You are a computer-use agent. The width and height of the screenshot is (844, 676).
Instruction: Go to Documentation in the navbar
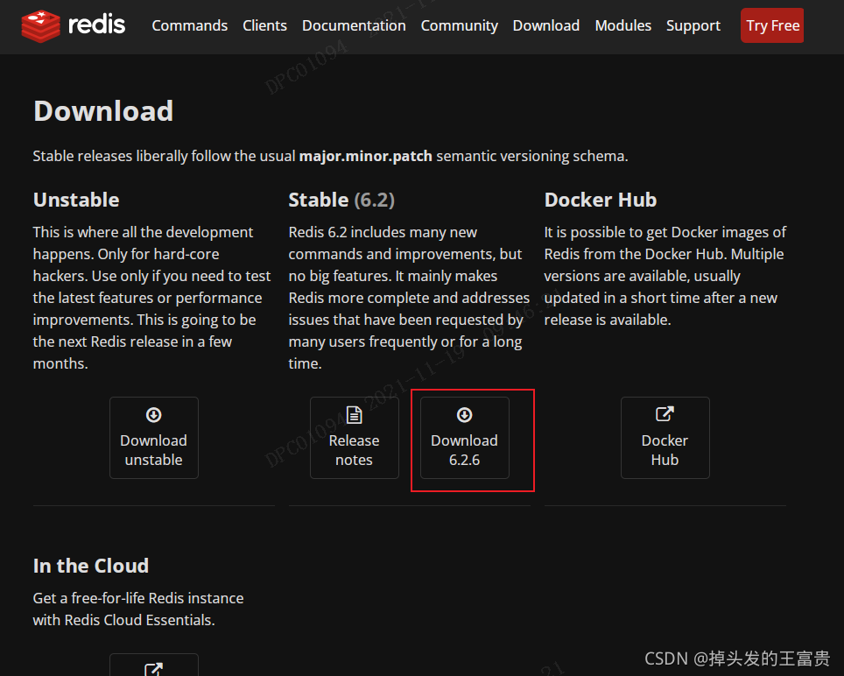354,26
